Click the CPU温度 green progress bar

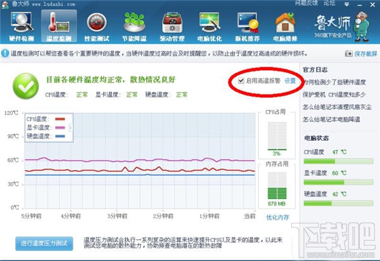pyautogui.click(x=338, y=161)
